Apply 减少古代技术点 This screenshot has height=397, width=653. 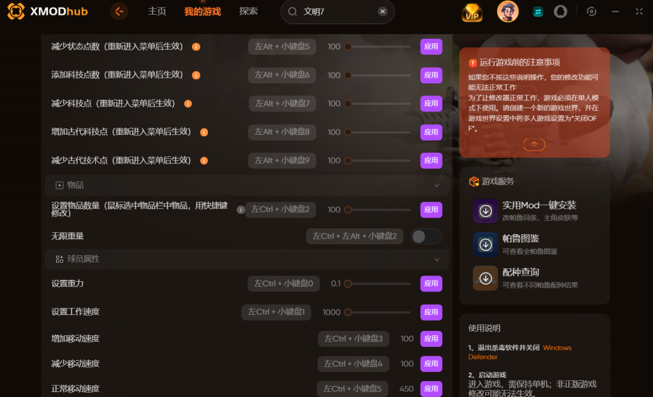coord(431,160)
